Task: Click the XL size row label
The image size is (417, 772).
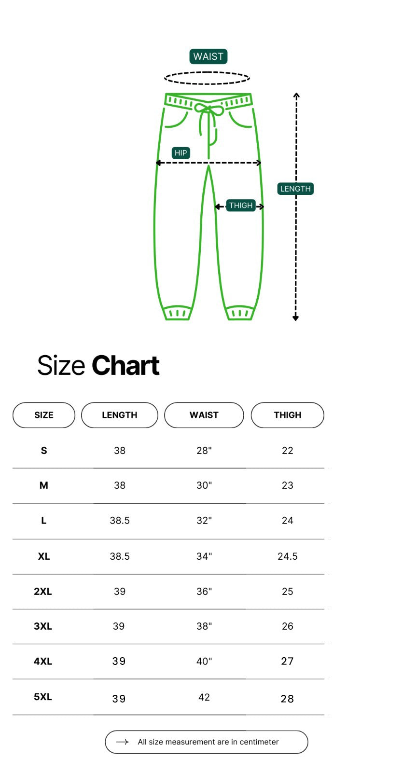Action: point(44,556)
